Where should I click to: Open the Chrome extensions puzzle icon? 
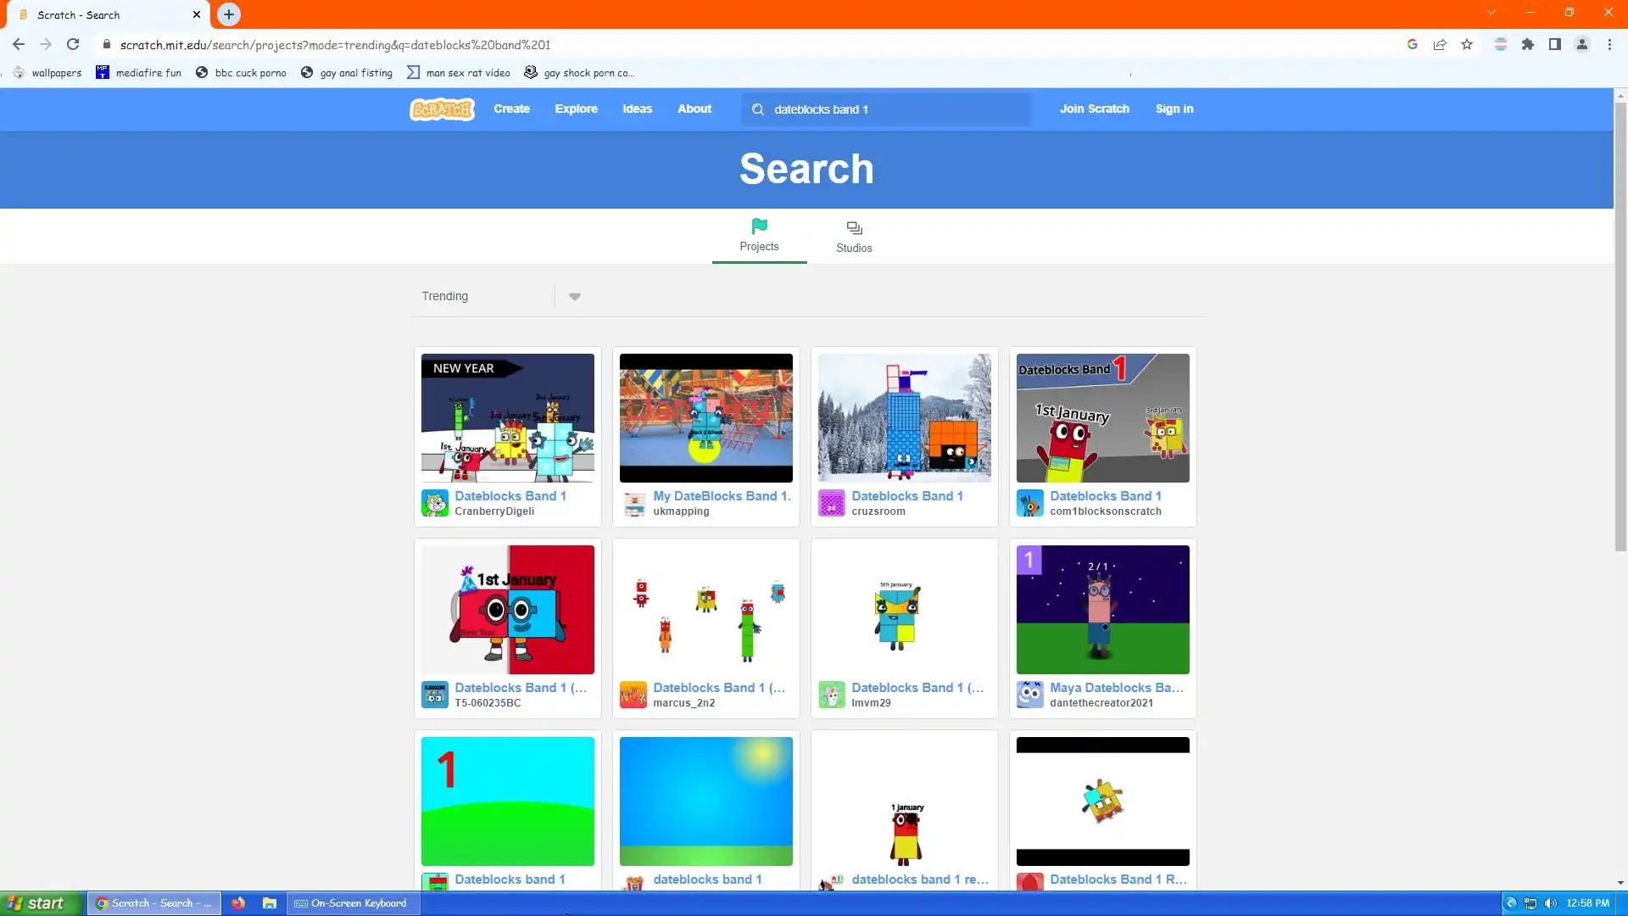pos(1528,45)
